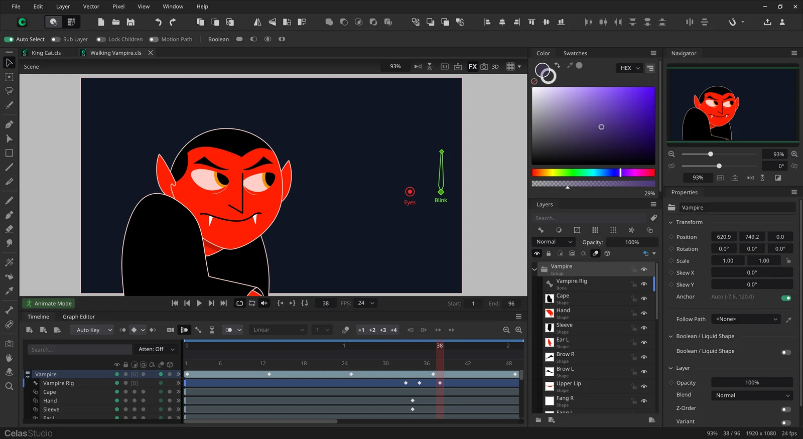The width and height of the screenshot is (803, 439).
Task: Toggle the Auto Select switch
Action: coord(9,39)
